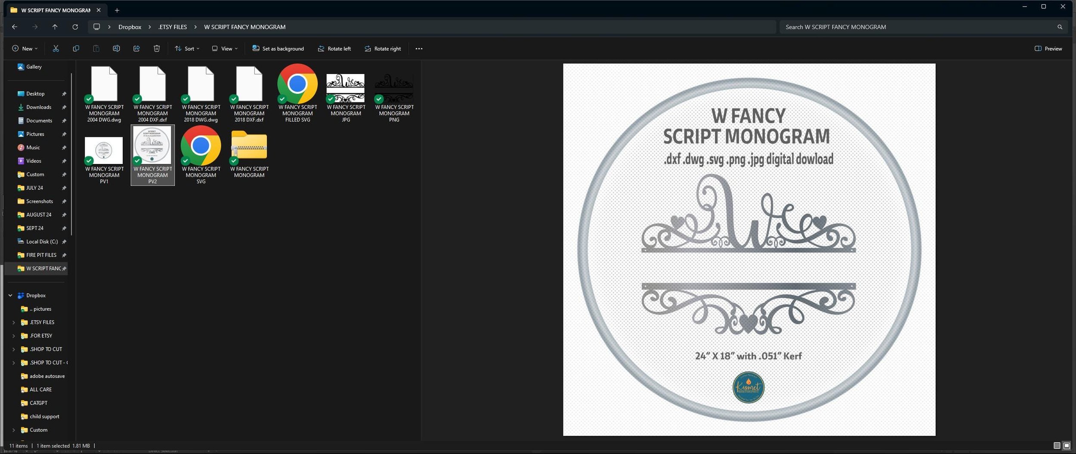
Task: Collapse the Dropbox tree node
Action: (10, 296)
